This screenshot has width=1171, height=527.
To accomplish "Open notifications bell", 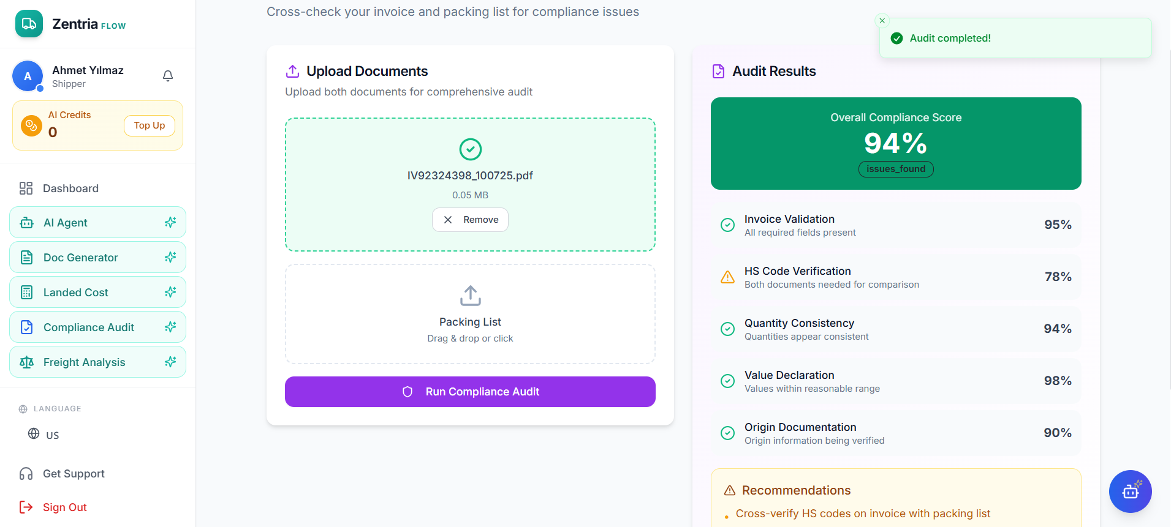I will click(x=168, y=76).
